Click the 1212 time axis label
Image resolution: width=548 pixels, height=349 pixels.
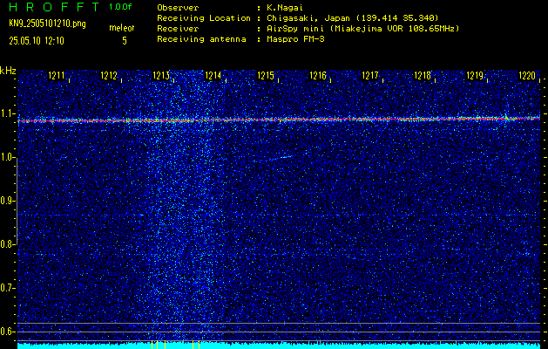click(109, 75)
